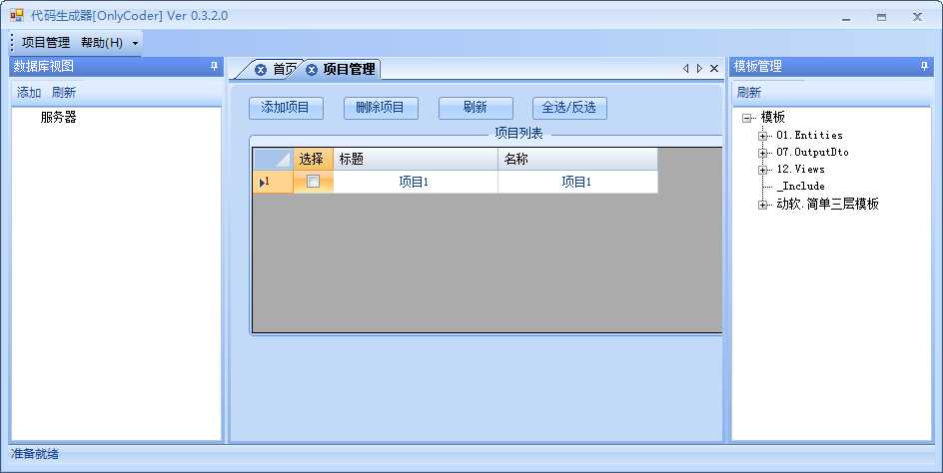Click 刷新 in database view panel

[x=64, y=93]
